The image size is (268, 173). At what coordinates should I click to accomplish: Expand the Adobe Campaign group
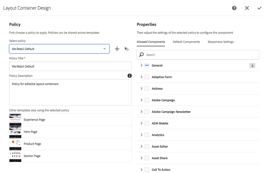[x=142, y=100]
